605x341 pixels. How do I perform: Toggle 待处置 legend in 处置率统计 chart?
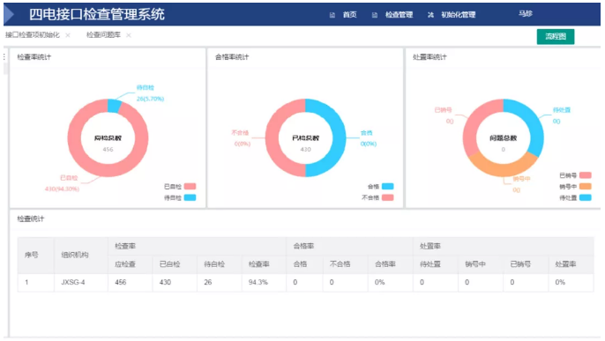tap(575, 197)
